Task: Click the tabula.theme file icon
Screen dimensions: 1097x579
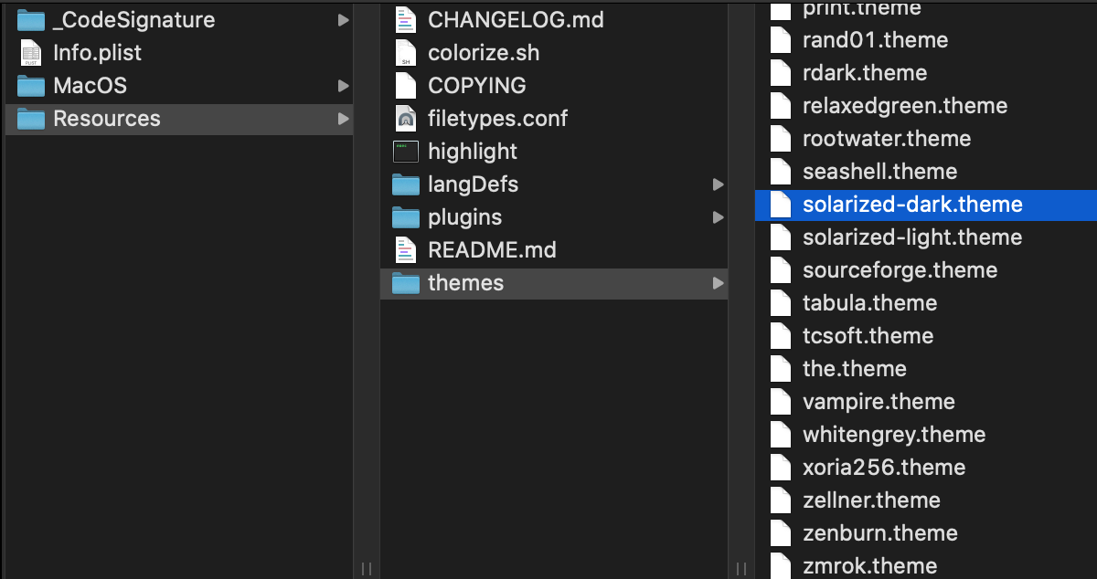Action: pos(780,303)
